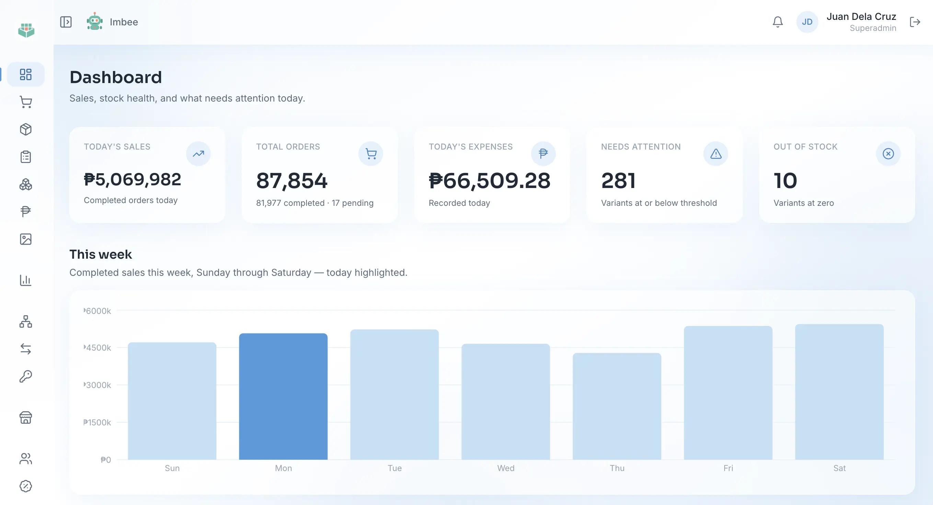Viewport: 933px width, 505px height.
Task: Click the trending arrow icon in Today's Sales
Action: [198, 154]
